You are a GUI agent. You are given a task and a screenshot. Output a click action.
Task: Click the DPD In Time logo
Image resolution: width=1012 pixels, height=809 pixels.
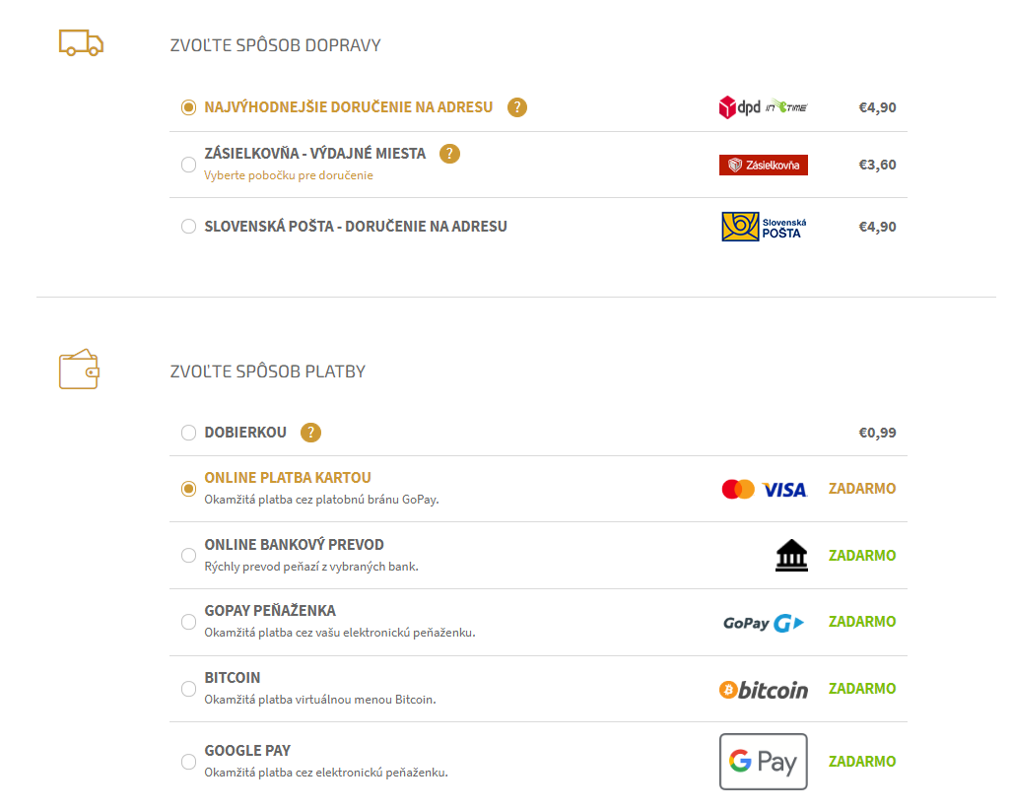[763, 107]
